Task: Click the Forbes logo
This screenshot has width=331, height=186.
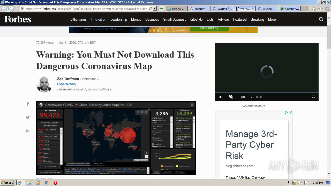Action: pyautogui.click(x=18, y=19)
